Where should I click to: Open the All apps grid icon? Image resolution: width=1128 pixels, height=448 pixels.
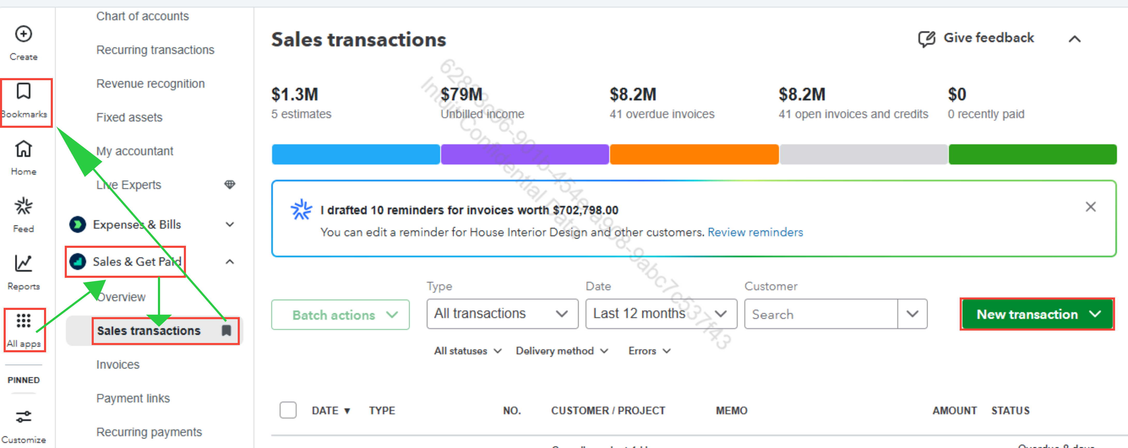click(24, 321)
